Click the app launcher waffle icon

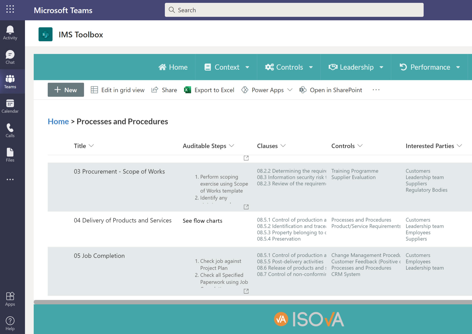(10, 9)
